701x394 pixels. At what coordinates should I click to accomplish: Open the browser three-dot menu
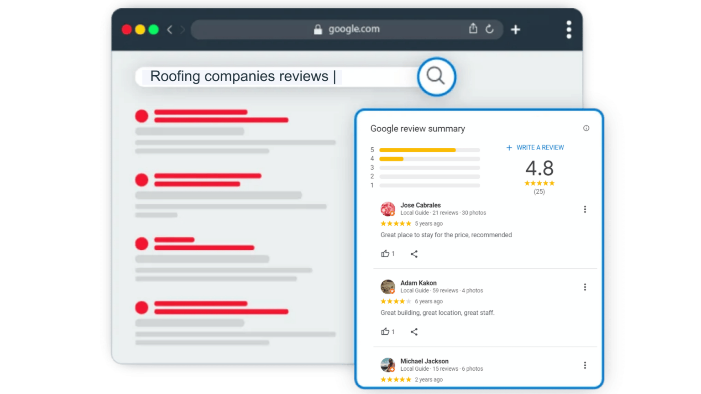(569, 29)
